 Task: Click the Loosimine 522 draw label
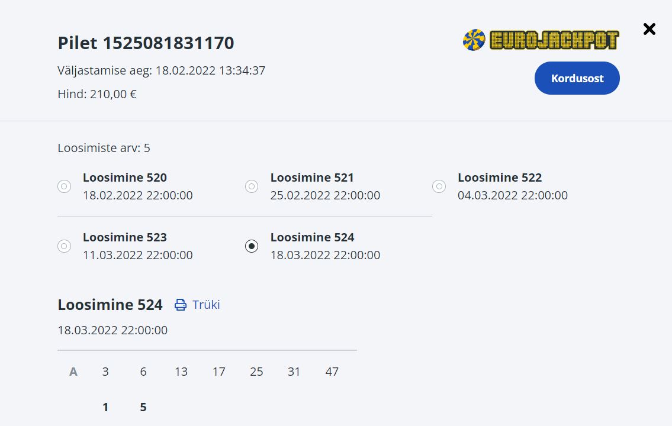pos(500,177)
